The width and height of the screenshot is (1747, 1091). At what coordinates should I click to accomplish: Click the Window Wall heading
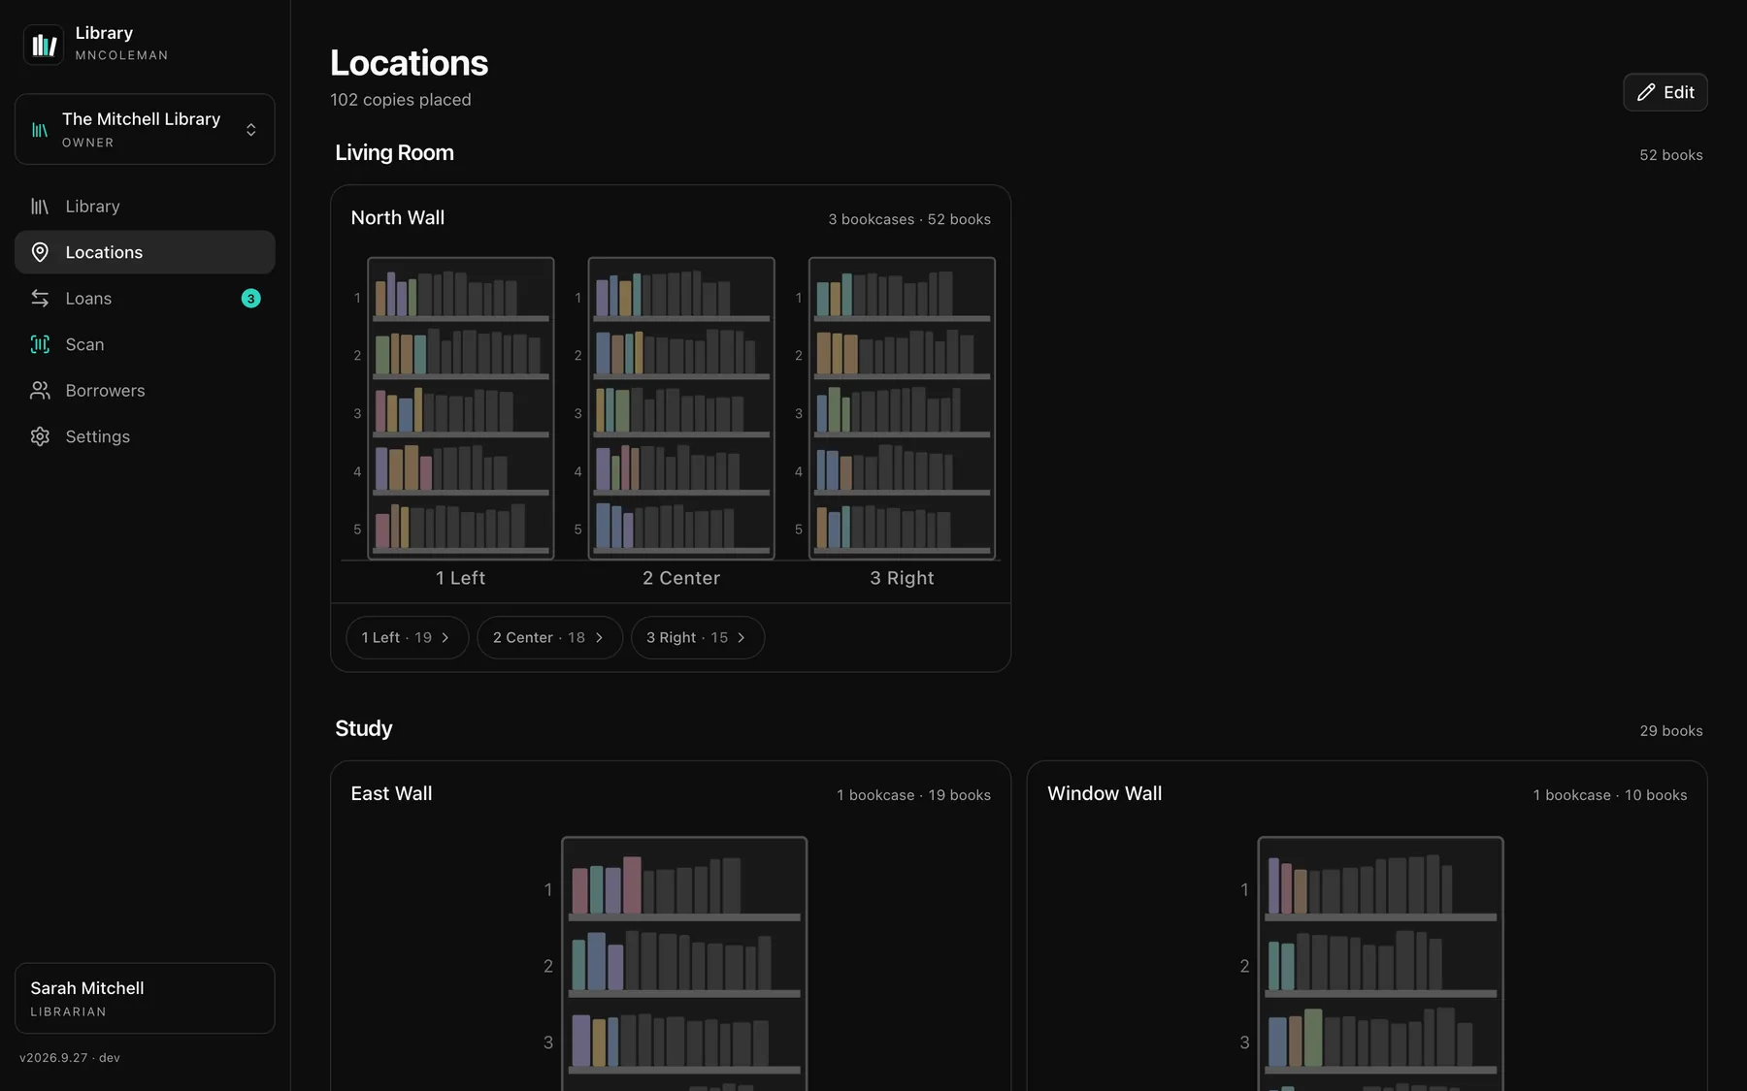[x=1104, y=793]
